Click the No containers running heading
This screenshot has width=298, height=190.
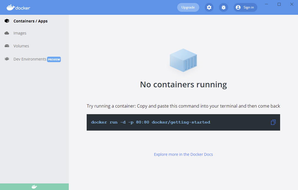[x=183, y=85]
